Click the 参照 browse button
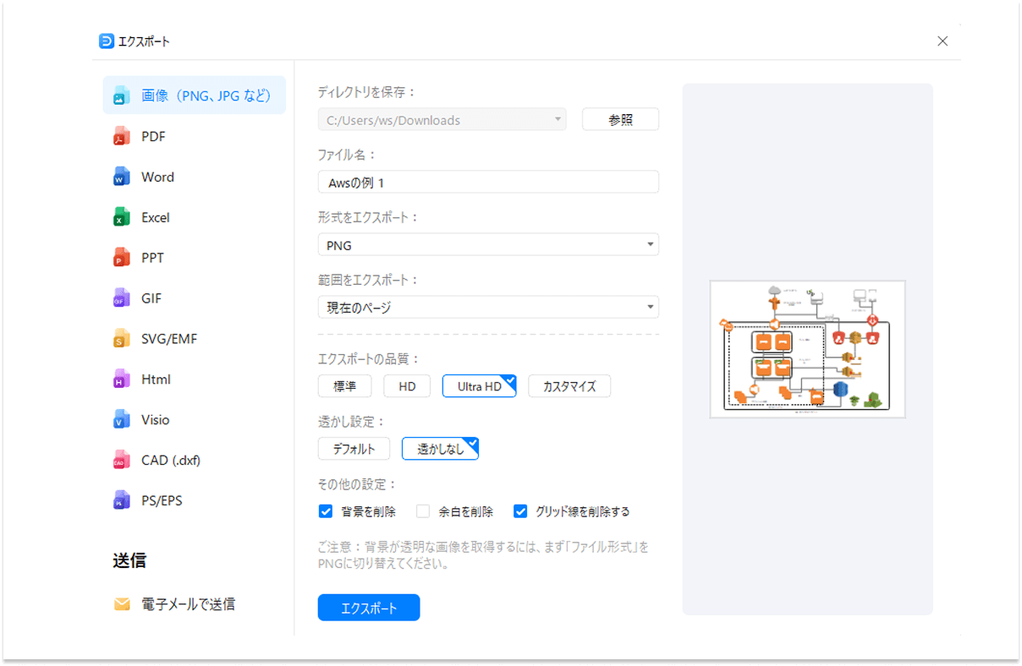This screenshot has height=666, width=1022. click(x=620, y=118)
